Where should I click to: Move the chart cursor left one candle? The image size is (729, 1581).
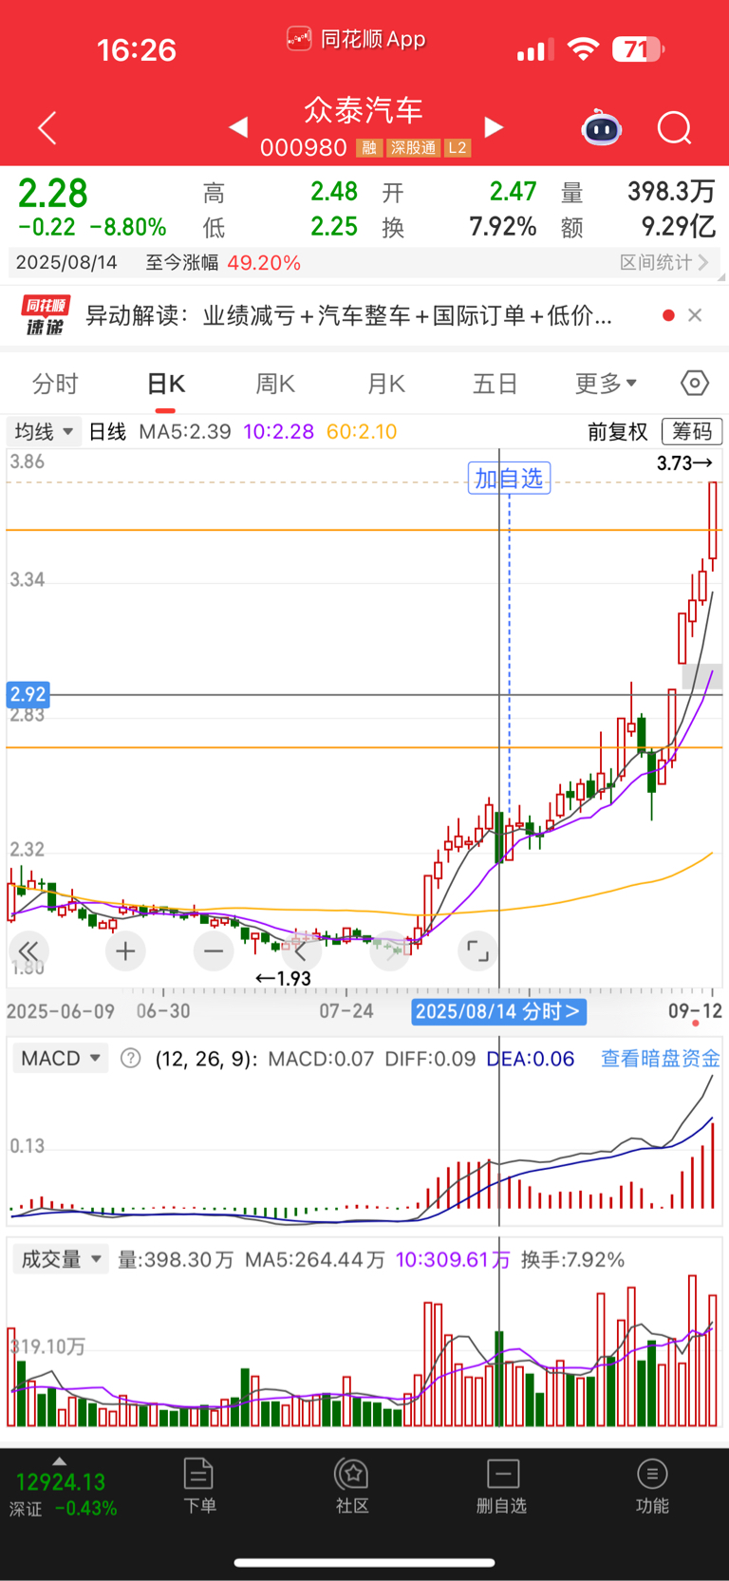(301, 950)
